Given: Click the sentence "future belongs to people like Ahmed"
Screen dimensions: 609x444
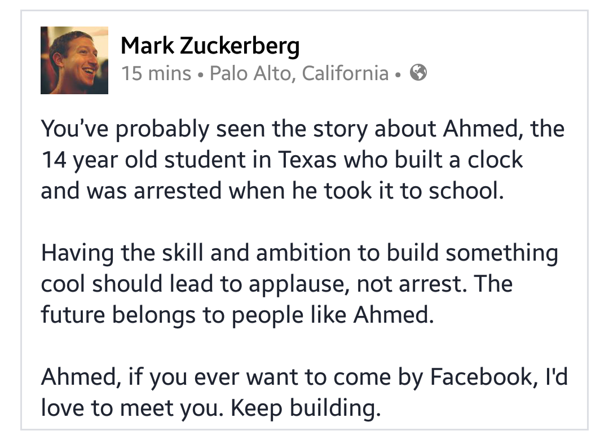Looking at the screenshot, I should point(237,315).
